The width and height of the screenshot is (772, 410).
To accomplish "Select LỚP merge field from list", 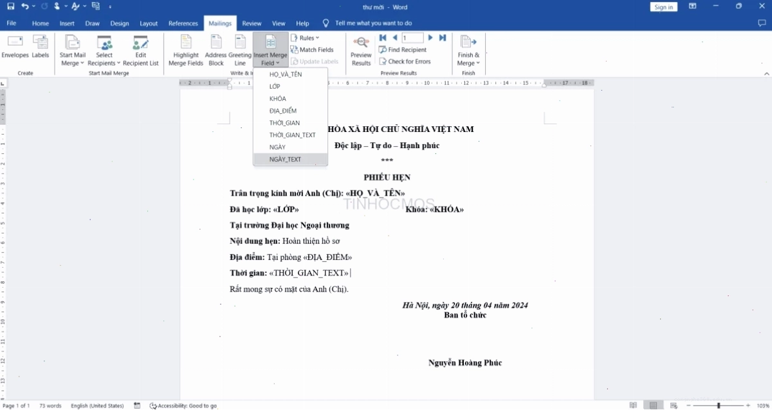I will (291, 86).
